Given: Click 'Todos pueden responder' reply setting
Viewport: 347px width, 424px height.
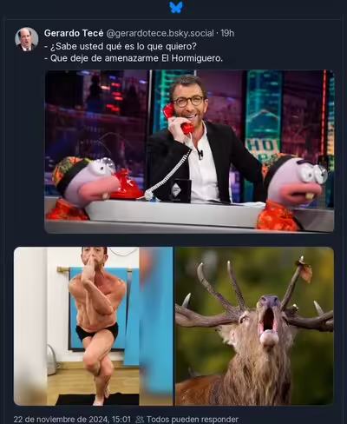Looking at the screenshot, I should [193, 420].
